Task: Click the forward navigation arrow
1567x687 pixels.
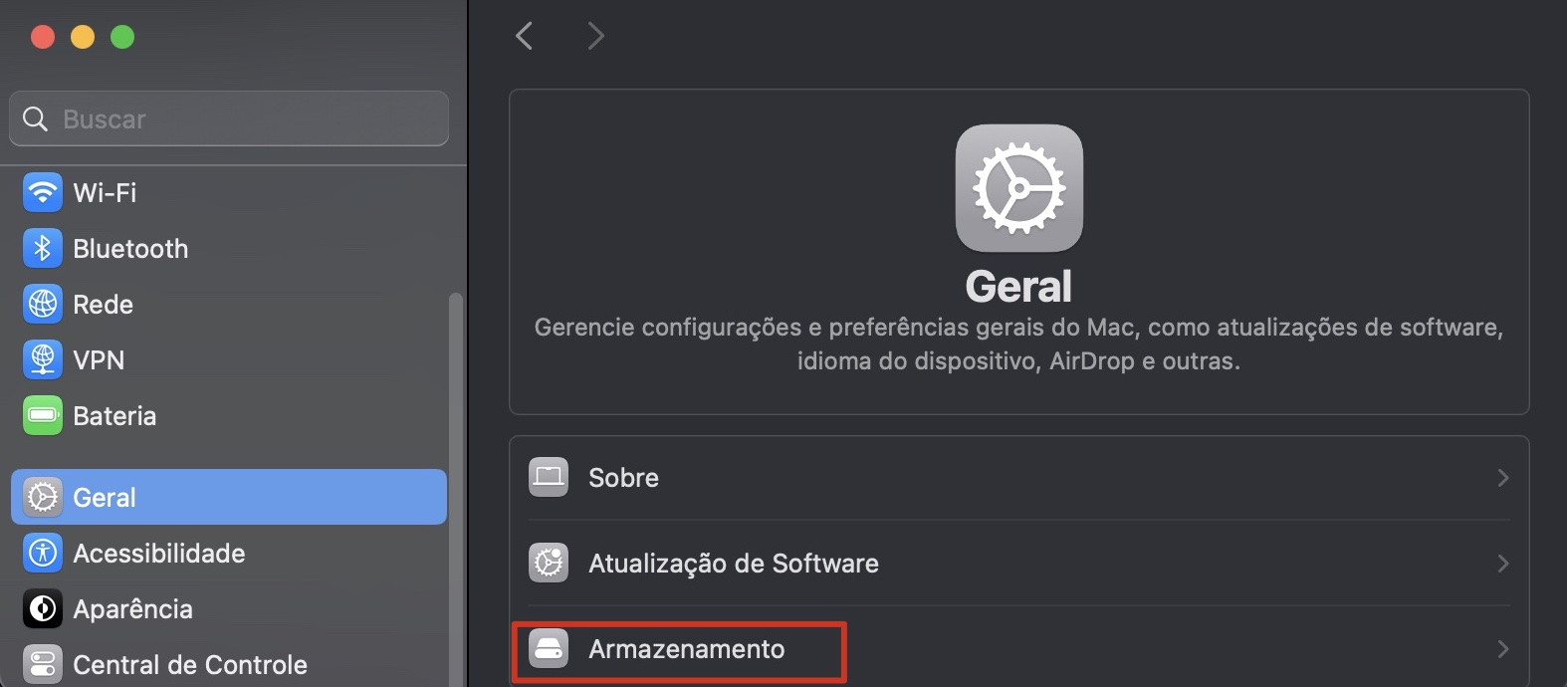Action: coord(594,35)
